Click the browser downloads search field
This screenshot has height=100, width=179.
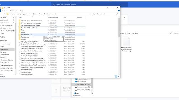[89, 4]
